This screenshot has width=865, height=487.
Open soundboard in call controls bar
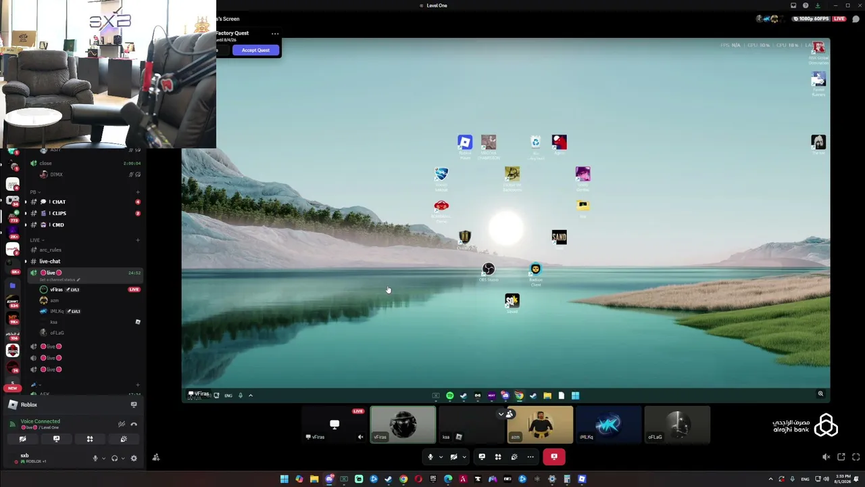pyautogui.click(x=514, y=457)
